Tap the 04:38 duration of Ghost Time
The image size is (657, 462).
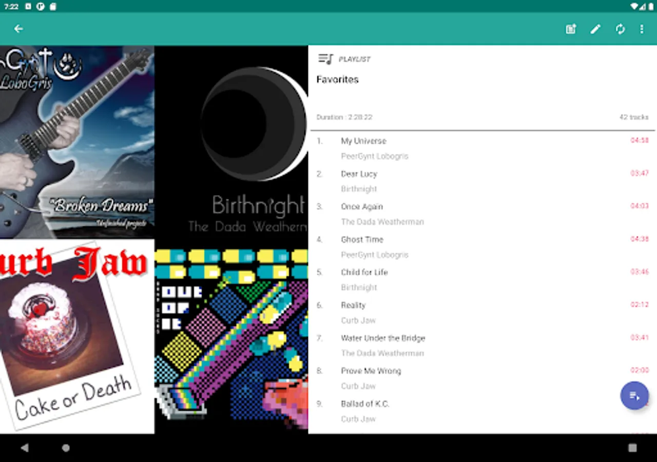(640, 239)
